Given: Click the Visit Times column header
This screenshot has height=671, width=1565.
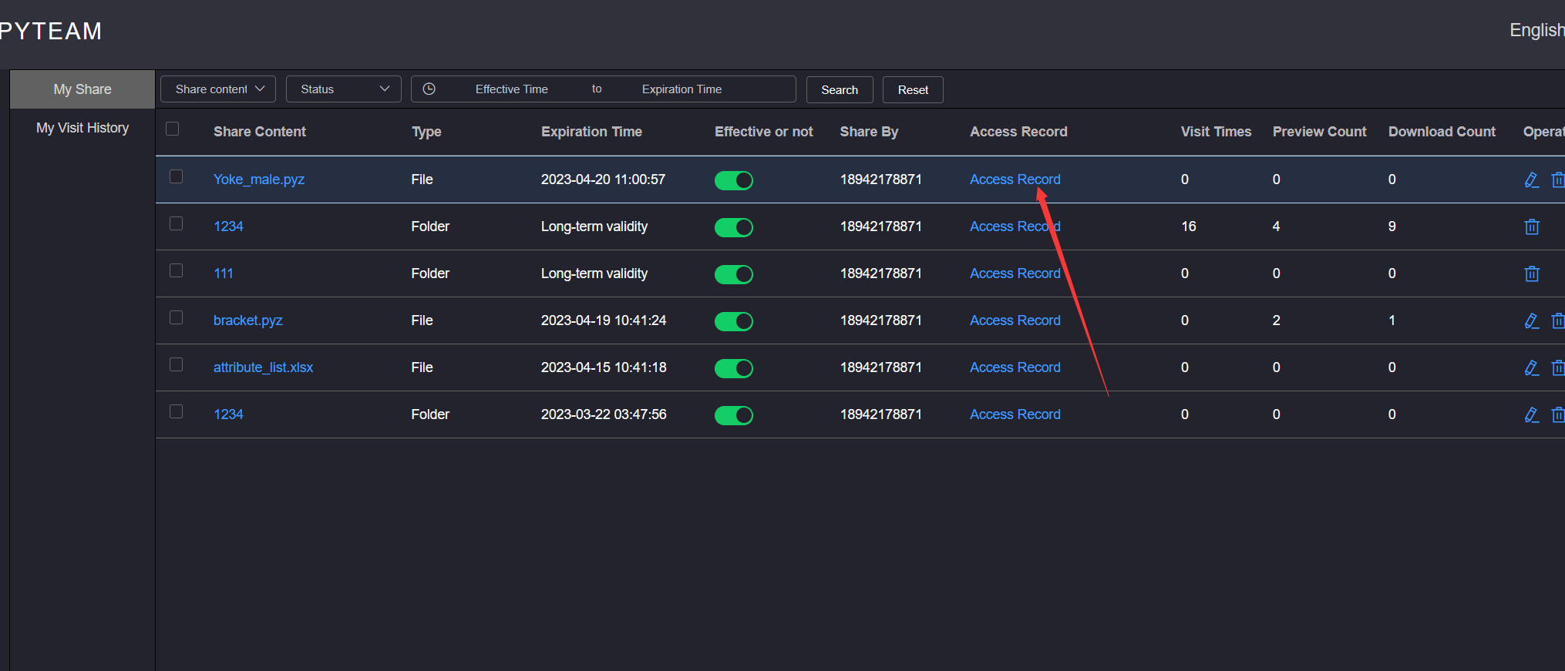Looking at the screenshot, I should pos(1216,132).
